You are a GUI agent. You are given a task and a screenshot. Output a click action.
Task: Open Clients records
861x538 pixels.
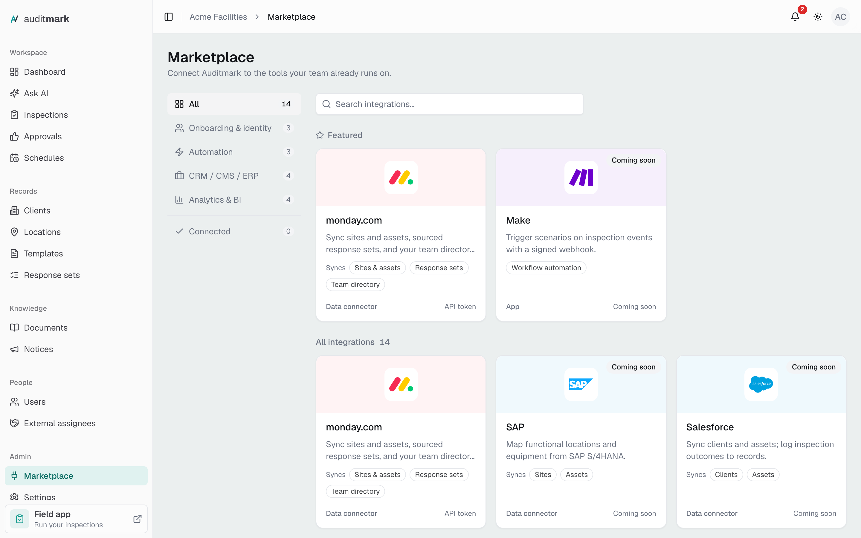[x=76, y=211]
